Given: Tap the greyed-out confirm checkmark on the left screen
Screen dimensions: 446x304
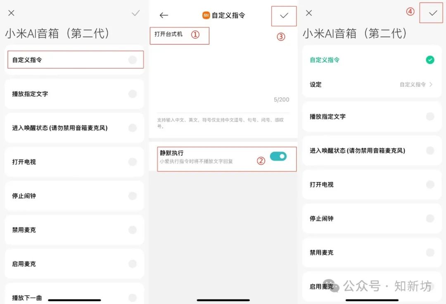Looking at the screenshot, I should click(x=136, y=13).
